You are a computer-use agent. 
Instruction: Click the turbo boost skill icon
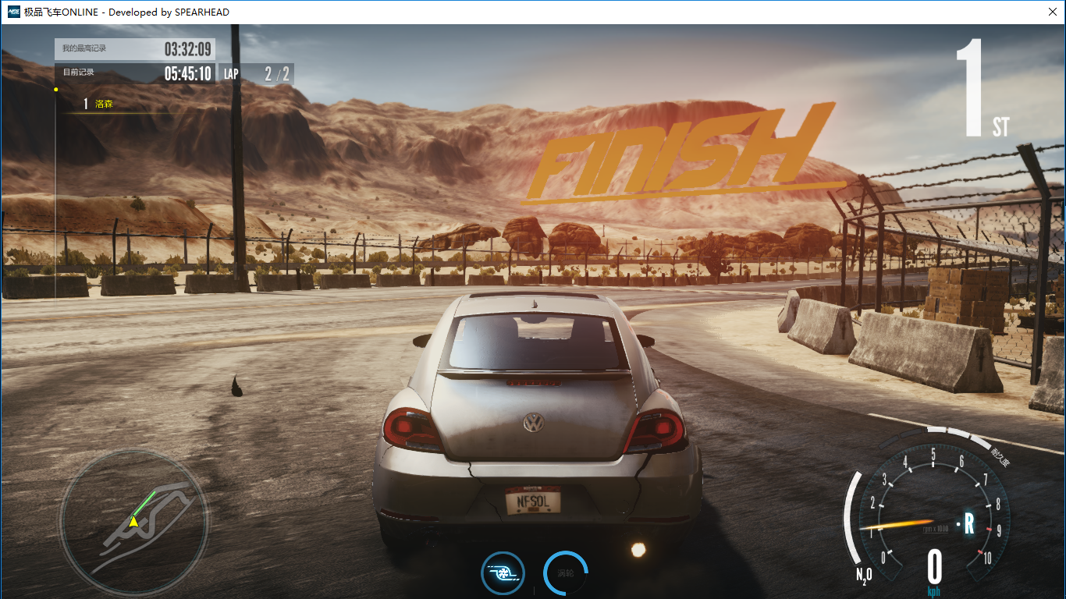coord(503,573)
